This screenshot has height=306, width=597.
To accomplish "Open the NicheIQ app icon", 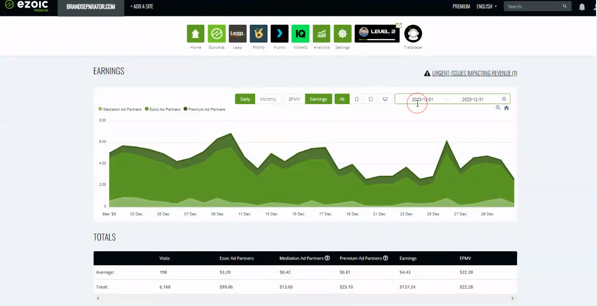I will [301, 33].
